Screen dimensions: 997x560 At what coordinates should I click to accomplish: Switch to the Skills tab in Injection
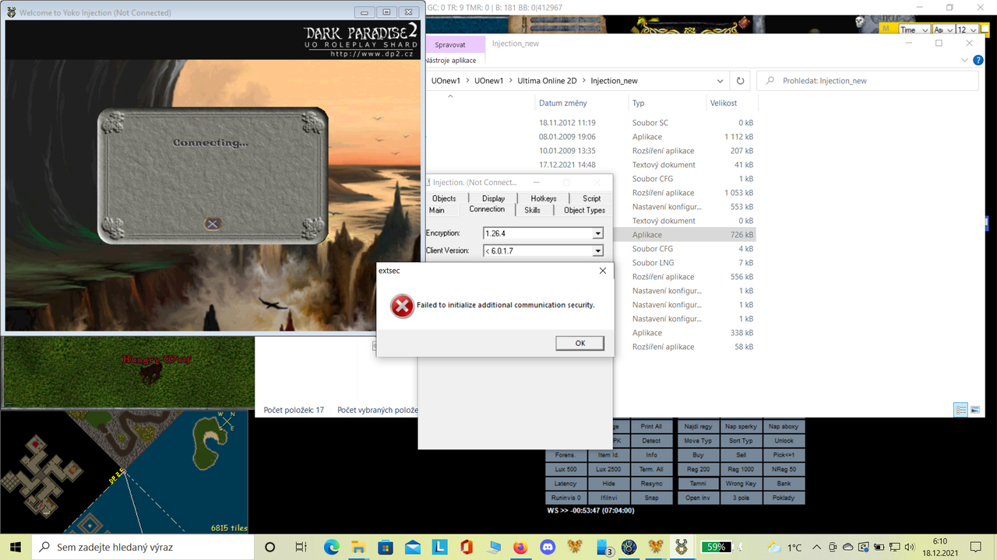pyautogui.click(x=532, y=210)
